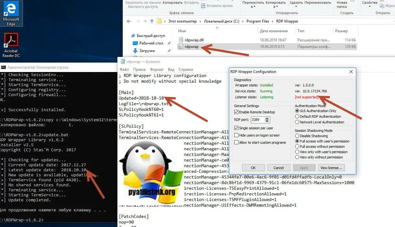Expand the Move to dropdown in ribbon

point(254,7)
